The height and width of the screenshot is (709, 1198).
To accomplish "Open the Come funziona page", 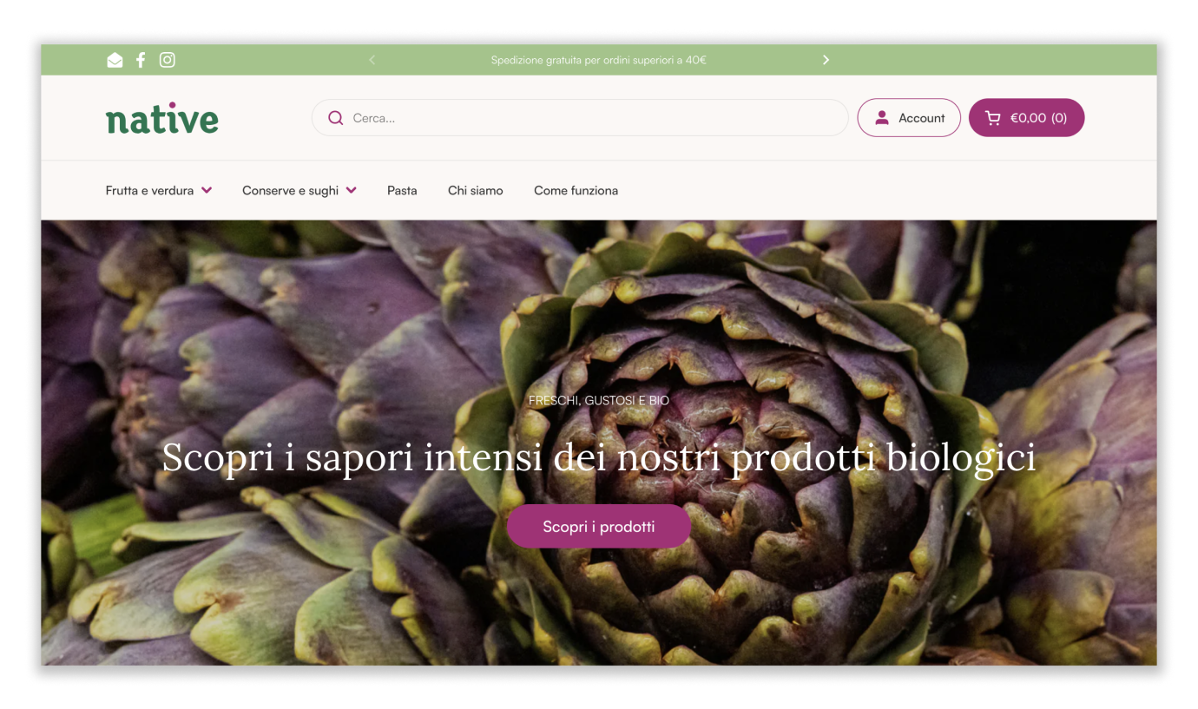I will click(x=576, y=190).
